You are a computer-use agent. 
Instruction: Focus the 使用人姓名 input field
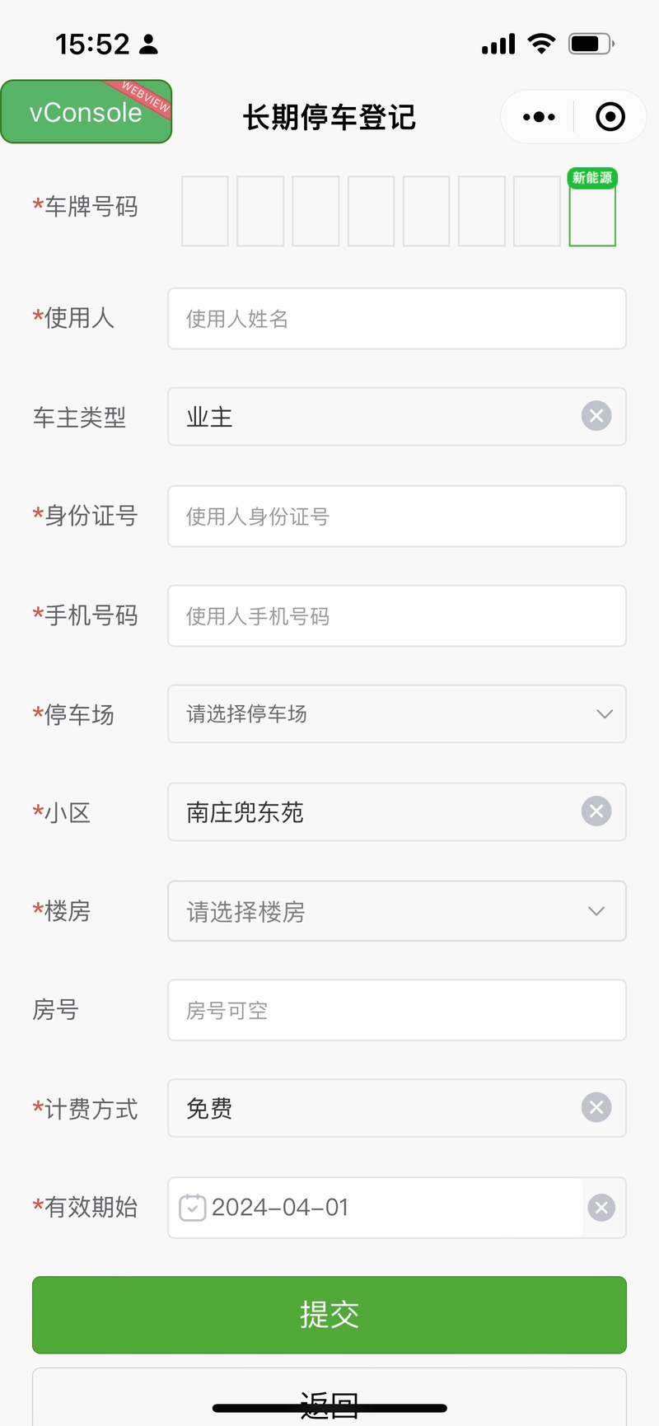click(x=396, y=319)
